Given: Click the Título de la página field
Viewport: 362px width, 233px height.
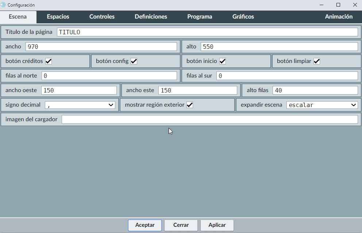Looking at the screenshot, I should [207, 32].
